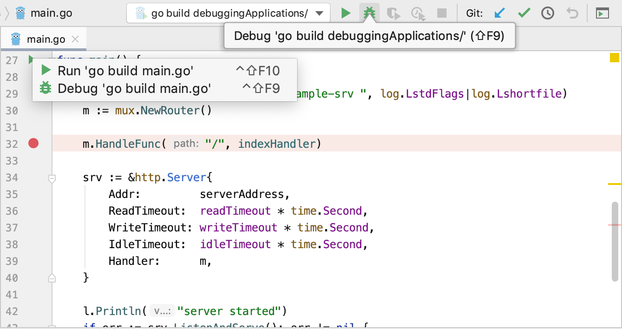Choose Run 'go build main.go'

165,71
